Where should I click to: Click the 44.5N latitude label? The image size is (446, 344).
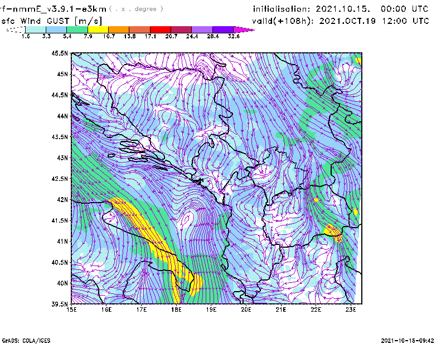60,95
